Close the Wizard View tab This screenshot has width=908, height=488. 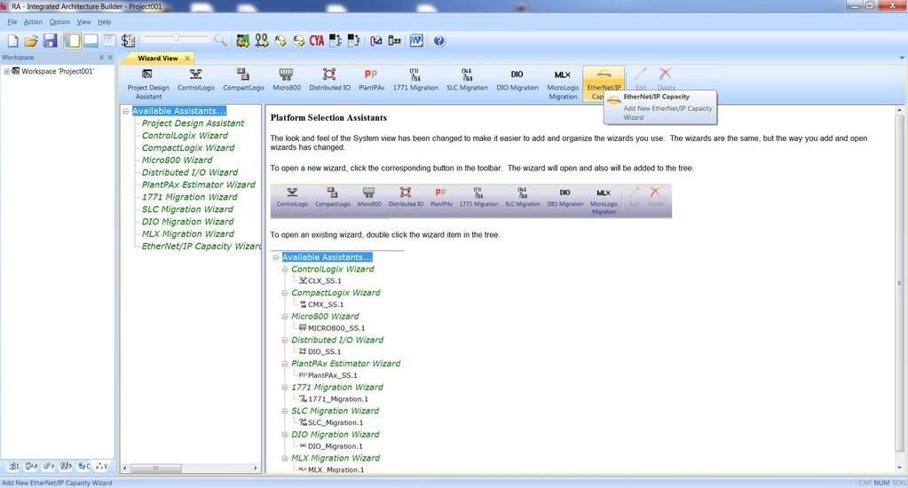[187, 59]
